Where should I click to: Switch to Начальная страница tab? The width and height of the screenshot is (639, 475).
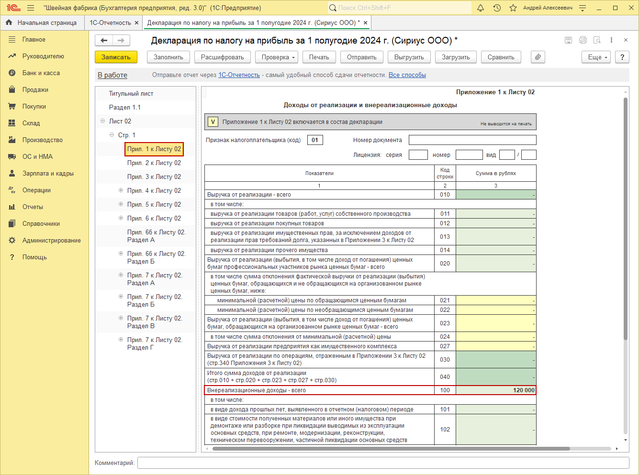click(x=42, y=22)
